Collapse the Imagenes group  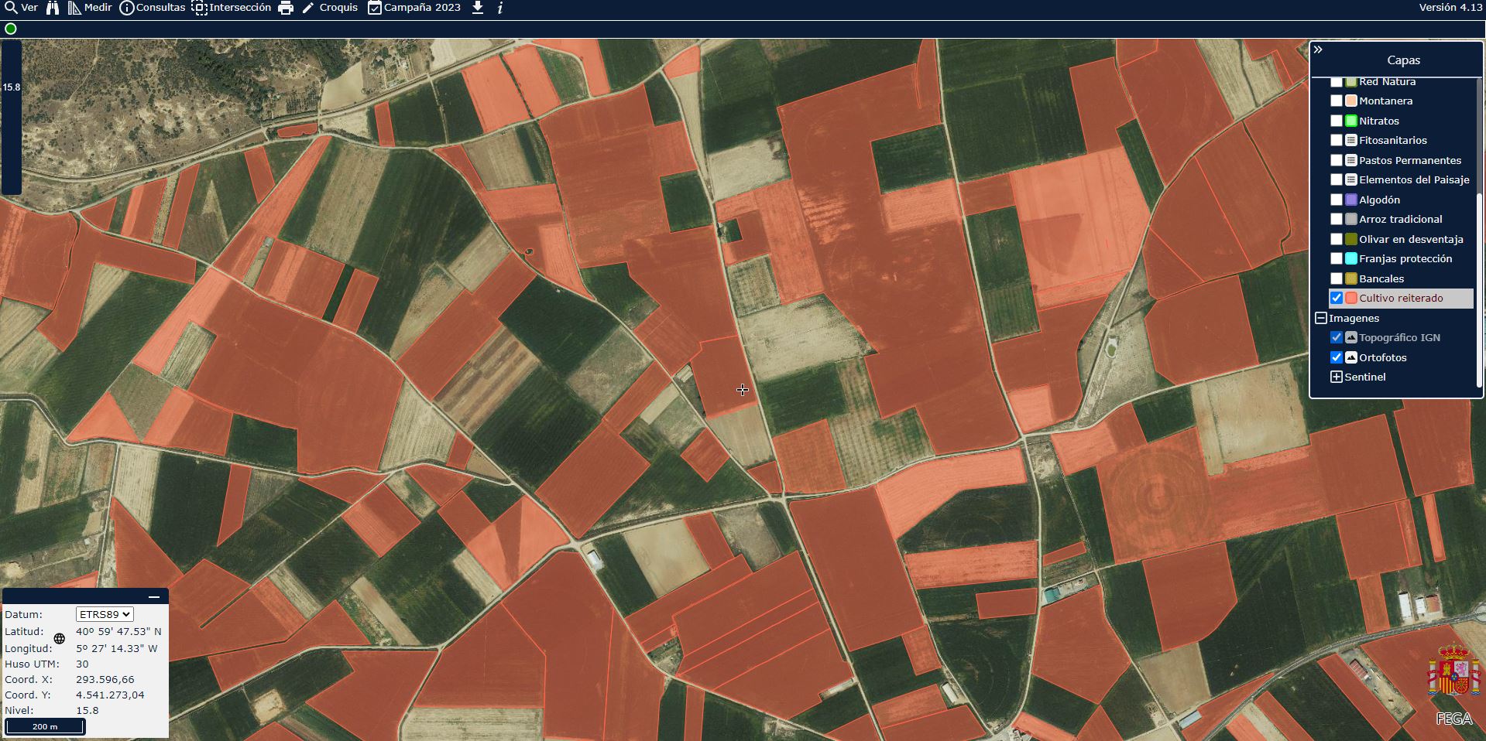tap(1321, 318)
